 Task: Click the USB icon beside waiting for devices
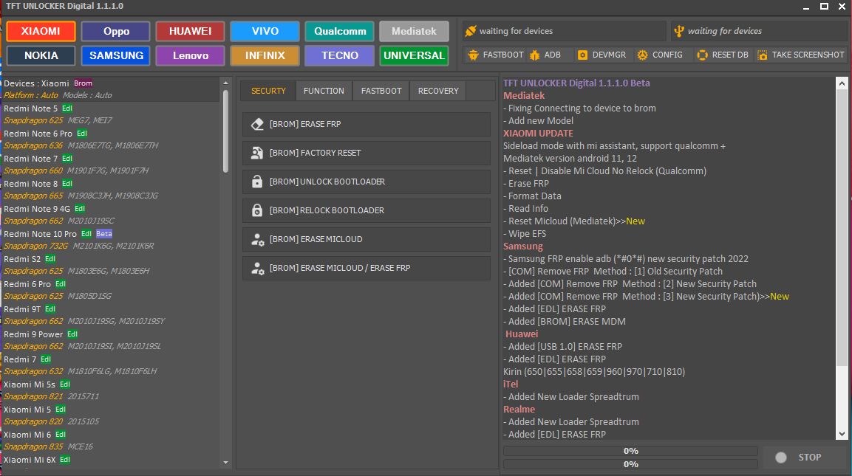[x=678, y=31]
